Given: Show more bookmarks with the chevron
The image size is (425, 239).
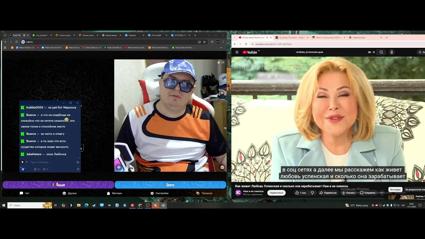Looking at the screenshot, I should pos(221,47).
